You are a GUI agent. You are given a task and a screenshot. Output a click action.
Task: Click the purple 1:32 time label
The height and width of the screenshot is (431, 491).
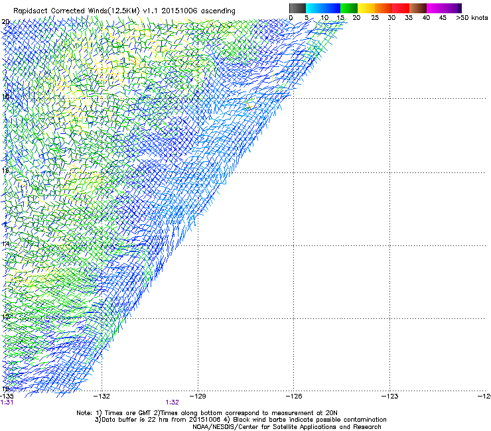[173, 402]
